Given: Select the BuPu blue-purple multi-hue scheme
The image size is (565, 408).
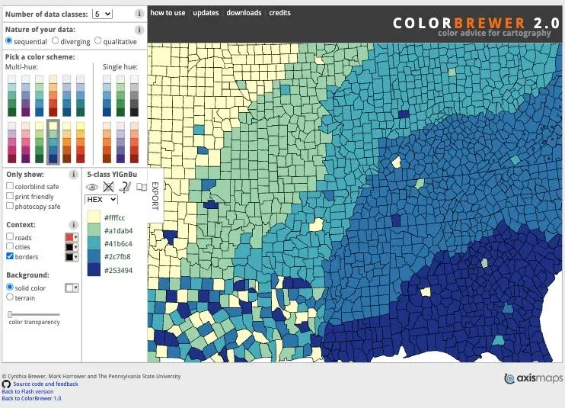Looking at the screenshot, I should tap(26, 95).
